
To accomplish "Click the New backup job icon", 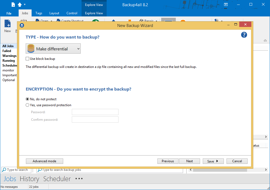I will [8, 26].
